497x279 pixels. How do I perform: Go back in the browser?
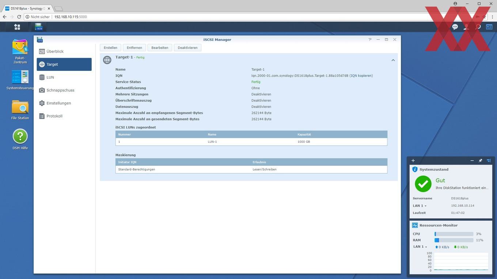coord(4,17)
